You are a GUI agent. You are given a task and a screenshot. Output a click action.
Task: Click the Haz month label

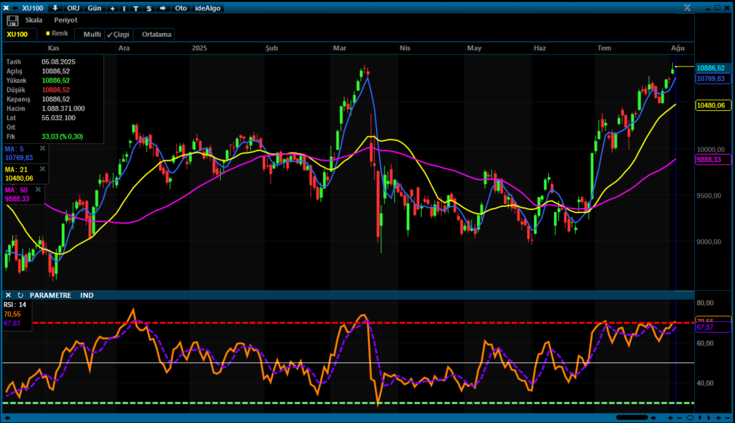540,48
